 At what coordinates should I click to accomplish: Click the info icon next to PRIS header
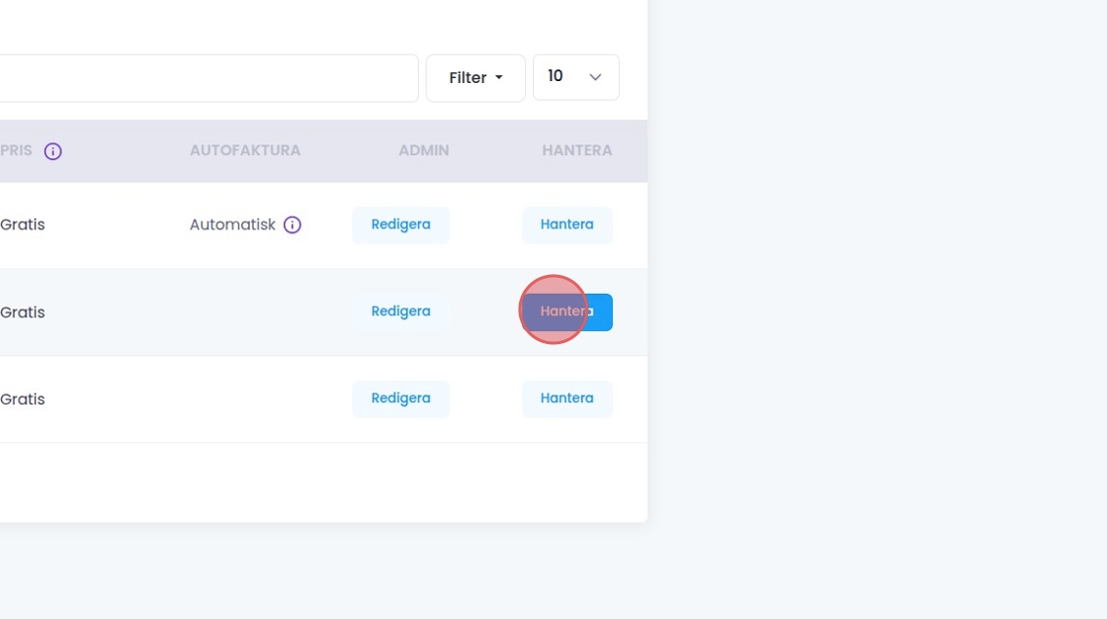coord(53,151)
